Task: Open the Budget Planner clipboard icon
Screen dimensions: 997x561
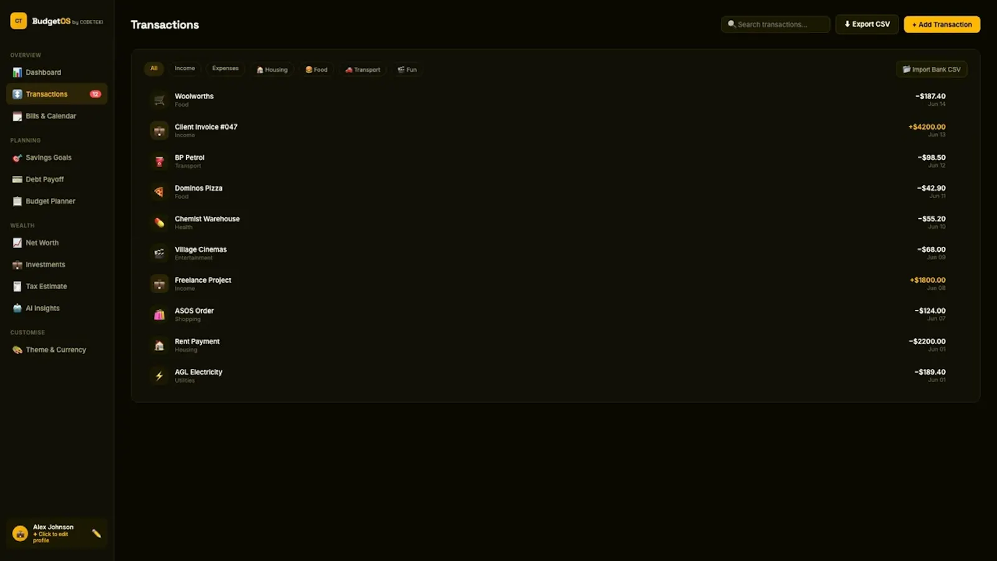Action: [17, 201]
